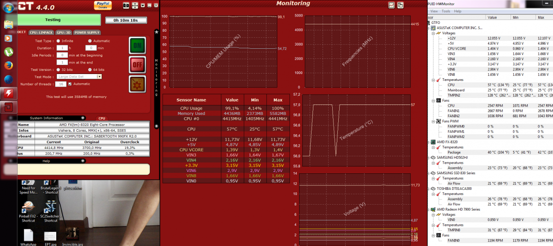Click the Value column header in HWMonitor
This screenshot has width=553, height=246.
tap(499, 17)
